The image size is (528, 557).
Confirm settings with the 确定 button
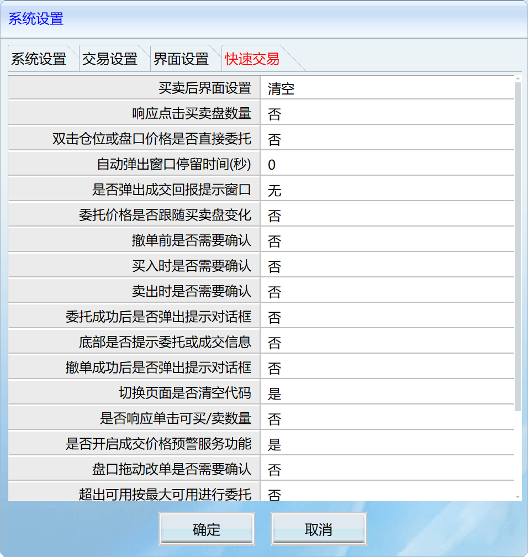[x=207, y=529]
